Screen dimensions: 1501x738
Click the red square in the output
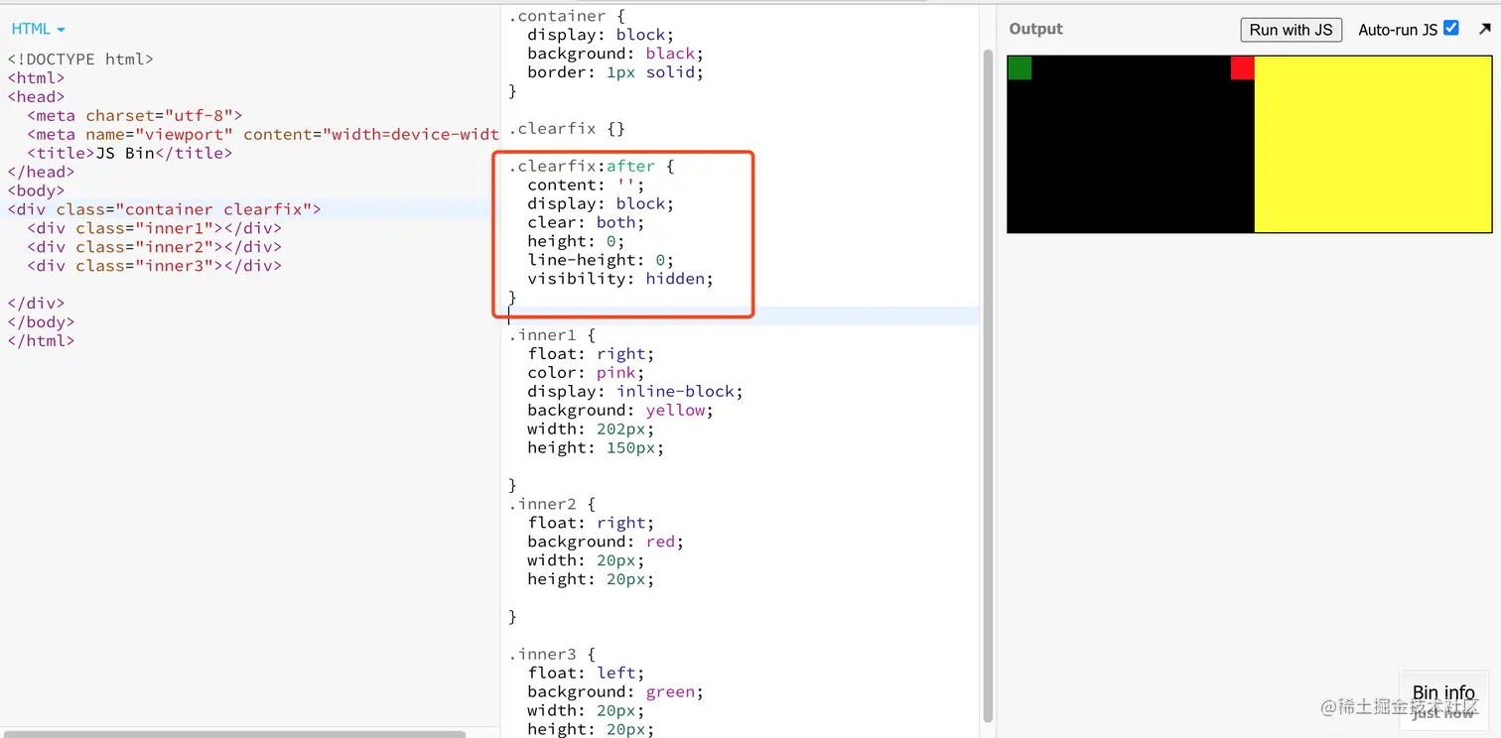[x=1242, y=68]
